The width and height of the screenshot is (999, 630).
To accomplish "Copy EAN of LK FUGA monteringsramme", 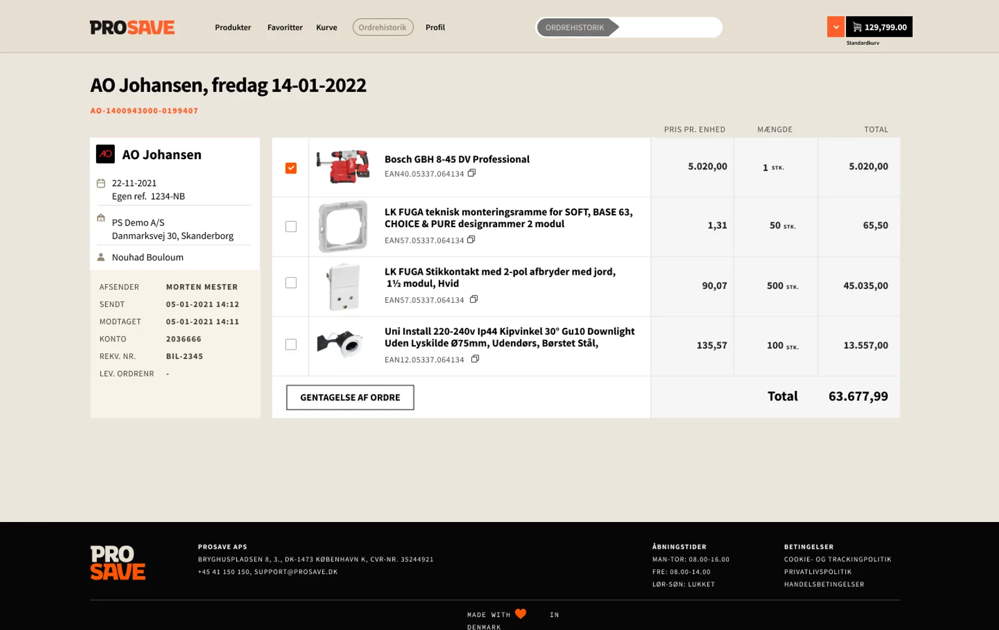I will click(x=471, y=239).
